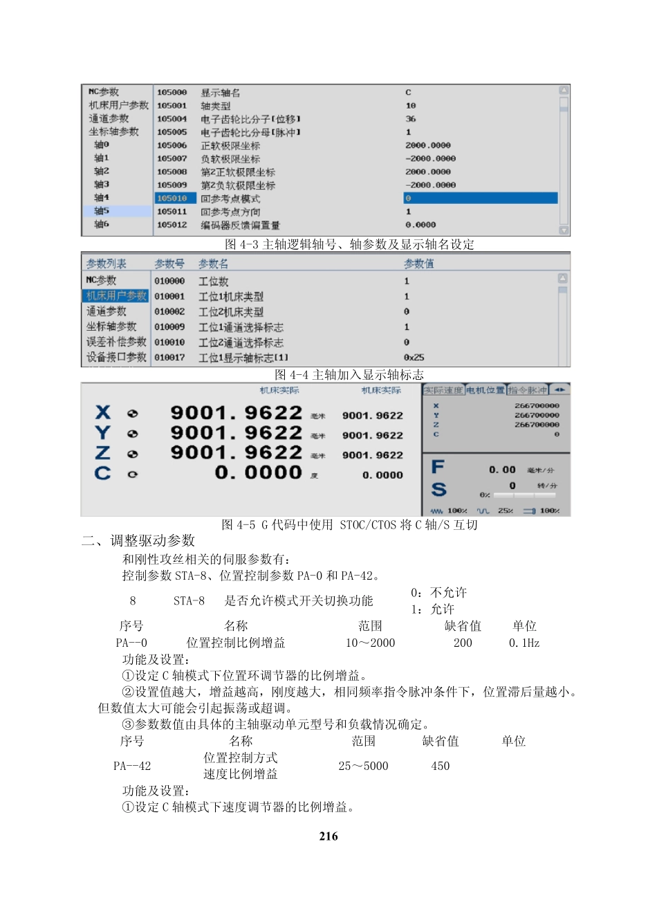Viewport: 657px width, 900px height.
Task: Click parameter 105012 编码器反馈偏置量
Action: tap(356, 225)
